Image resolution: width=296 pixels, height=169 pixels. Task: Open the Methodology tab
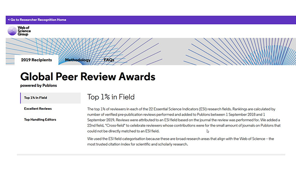point(77,60)
